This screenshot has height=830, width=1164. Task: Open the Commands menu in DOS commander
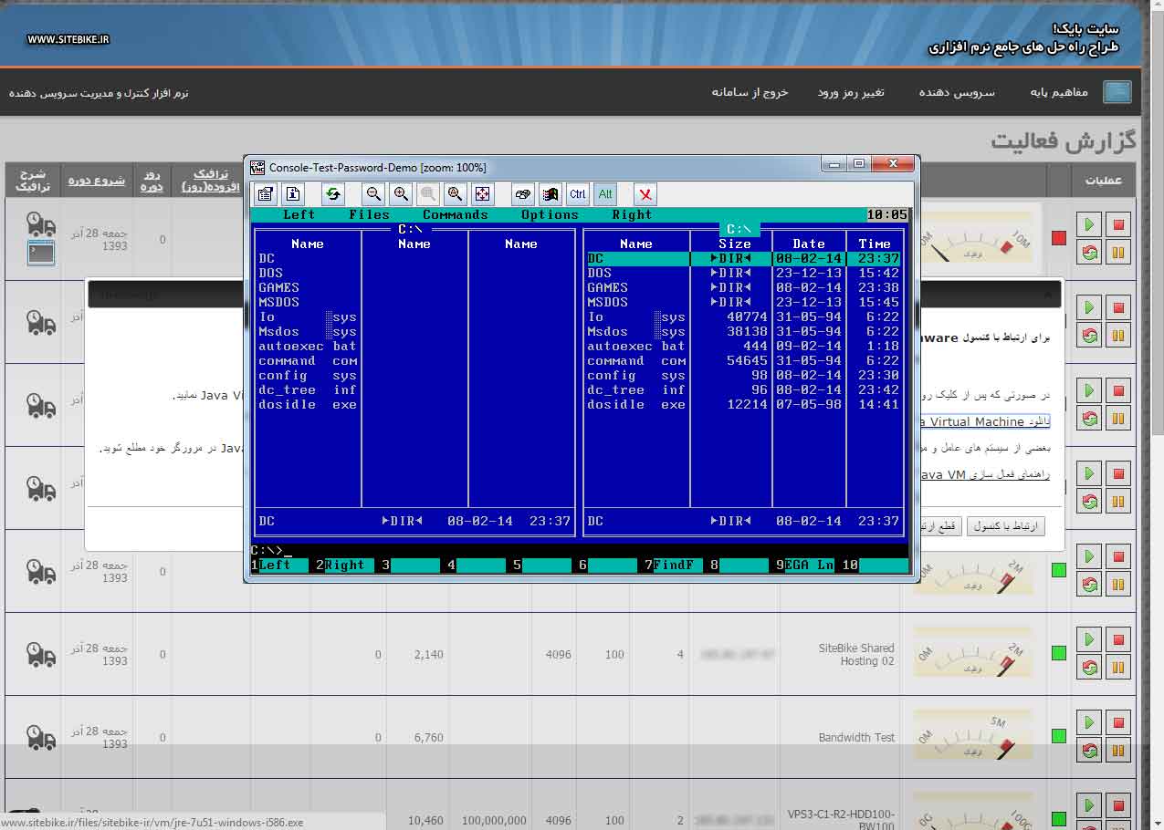[x=455, y=214]
